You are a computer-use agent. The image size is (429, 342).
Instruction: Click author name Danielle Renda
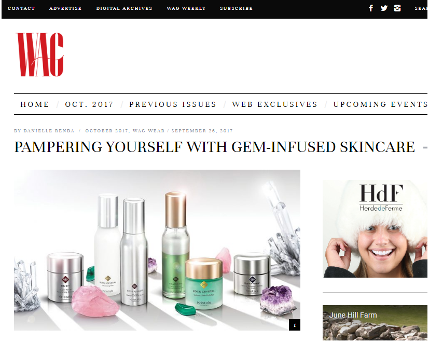[49, 131]
